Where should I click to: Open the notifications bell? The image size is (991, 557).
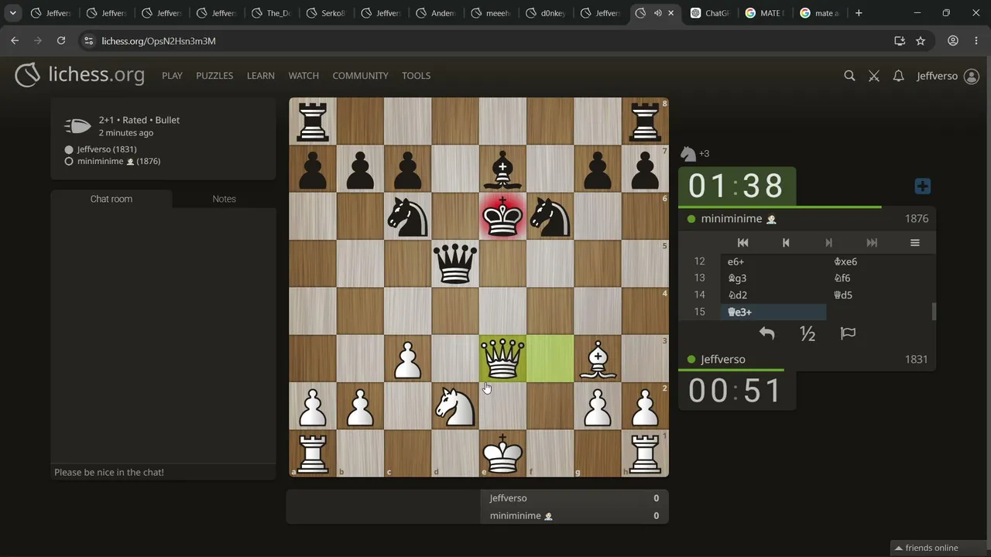click(898, 76)
